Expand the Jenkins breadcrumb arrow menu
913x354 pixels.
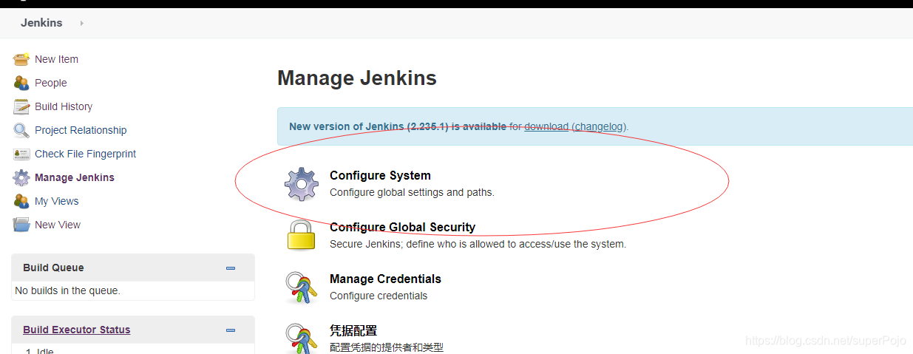[x=81, y=23]
